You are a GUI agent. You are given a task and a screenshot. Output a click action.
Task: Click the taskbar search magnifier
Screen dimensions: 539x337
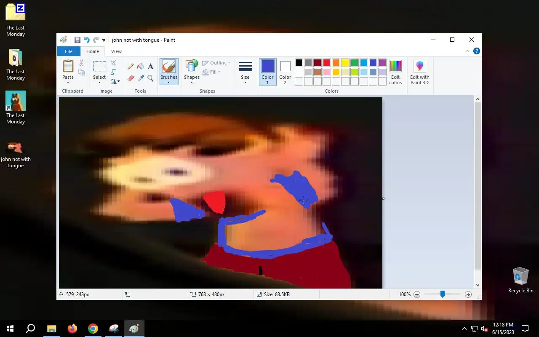coord(30,329)
